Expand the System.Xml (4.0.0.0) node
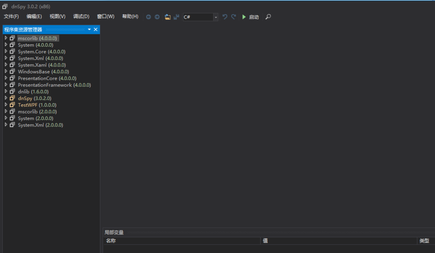This screenshot has height=253, width=435. coord(6,58)
